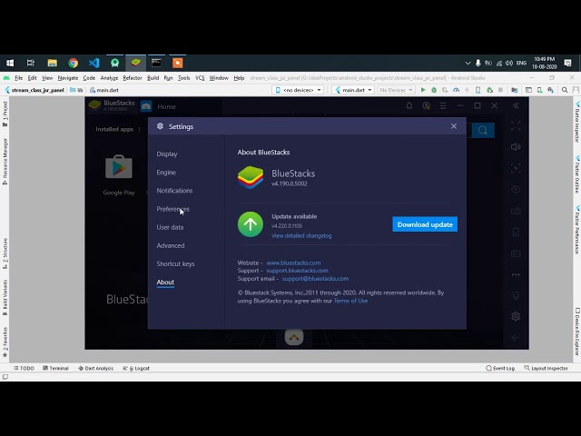The width and height of the screenshot is (581, 436).
Task: Open the Display settings tab
Action: tap(167, 154)
